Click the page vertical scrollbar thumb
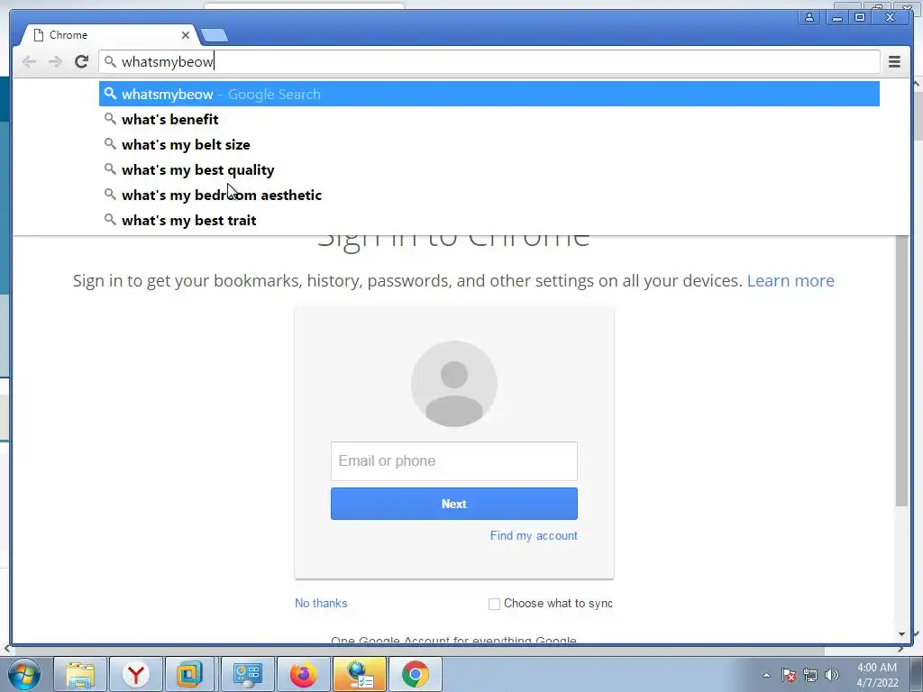Viewport: 923px width, 692px height. click(x=901, y=370)
